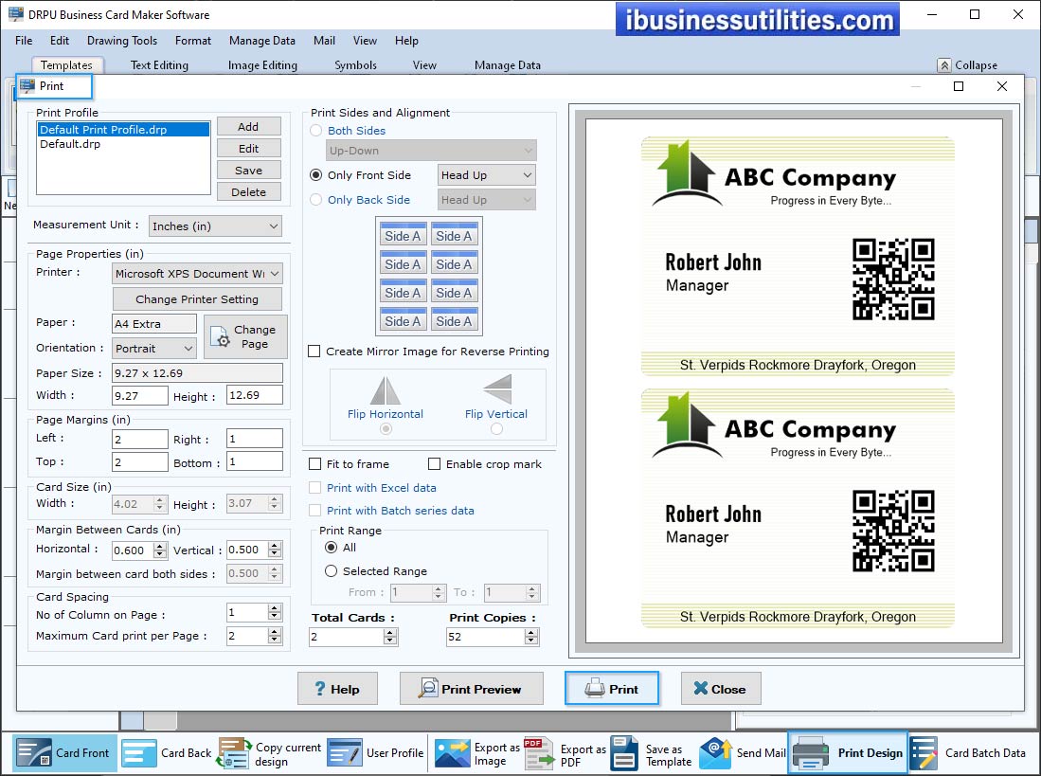Select the Only Back Side radio button
This screenshot has height=776, width=1041.
point(315,200)
